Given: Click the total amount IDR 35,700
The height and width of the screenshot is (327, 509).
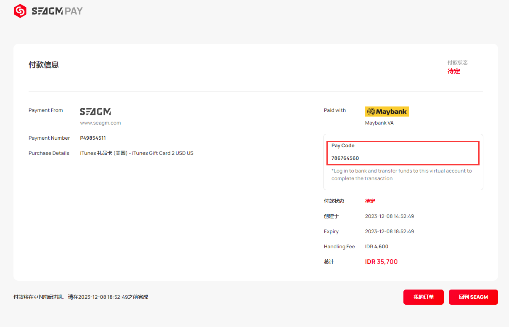Looking at the screenshot, I should pyautogui.click(x=382, y=262).
